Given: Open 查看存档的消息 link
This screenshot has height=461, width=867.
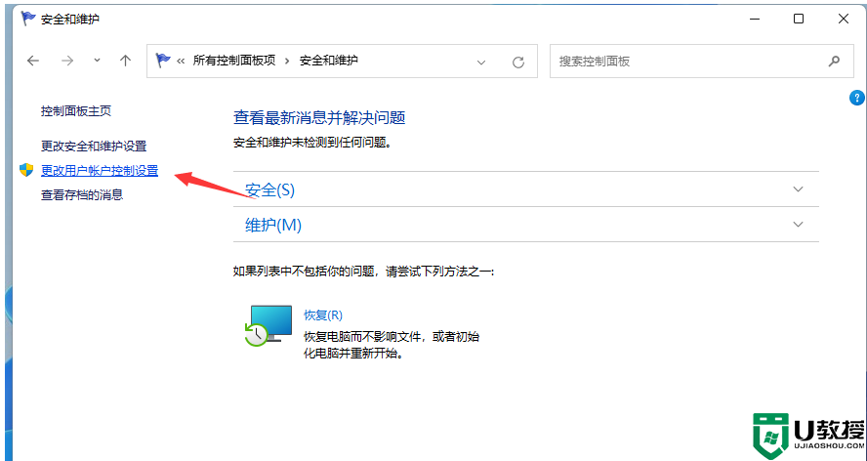Looking at the screenshot, I should (x=82, y=194).
